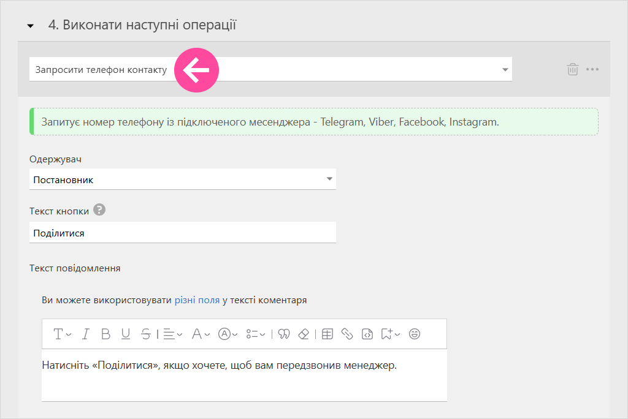
Task: Insert a table in the editor
Action: pos(327,334)
